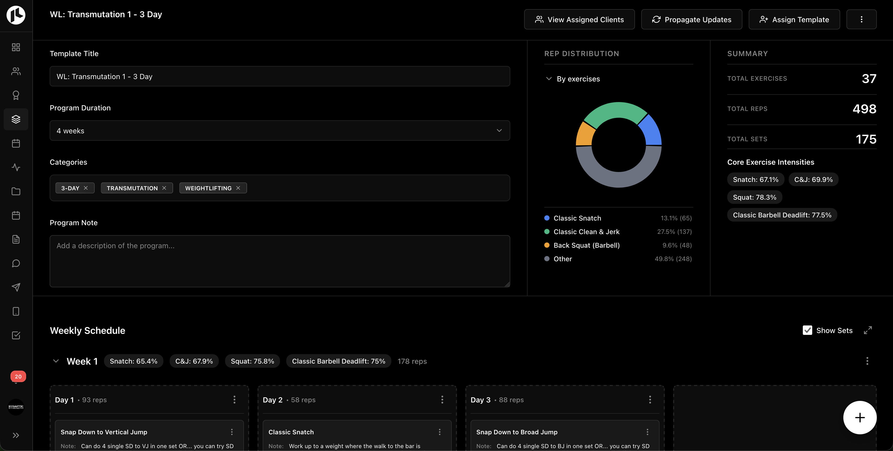Click the Template Title input field
893x451 pixels.
point(280,76)
